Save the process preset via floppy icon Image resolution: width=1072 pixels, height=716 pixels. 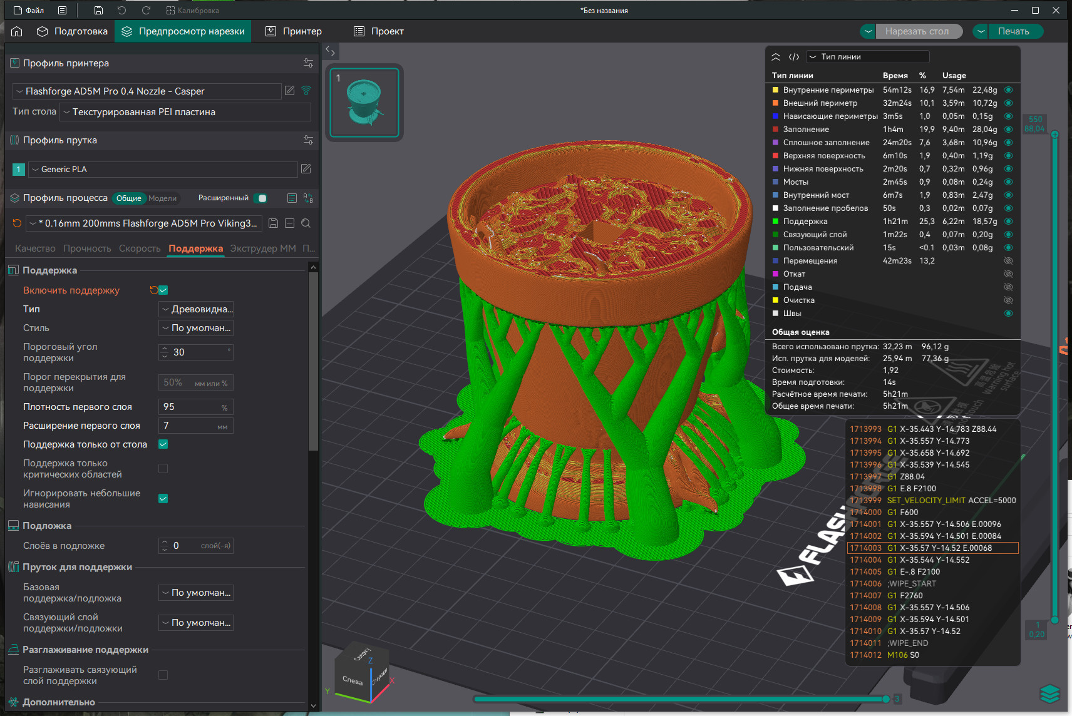click(273, 223)
